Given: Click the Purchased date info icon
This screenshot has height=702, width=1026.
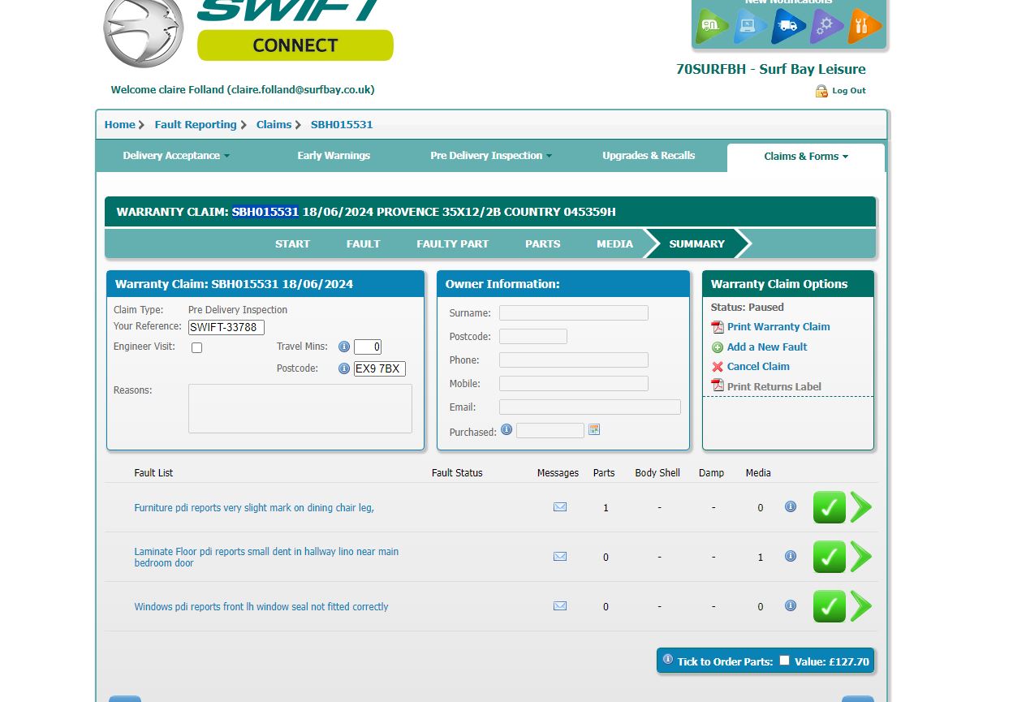Looking at the screenshot, I should pyautogui.click(x=507, y=429).
